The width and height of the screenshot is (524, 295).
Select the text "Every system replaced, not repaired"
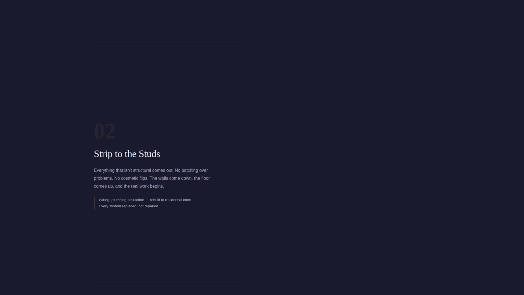pos(129,206)
